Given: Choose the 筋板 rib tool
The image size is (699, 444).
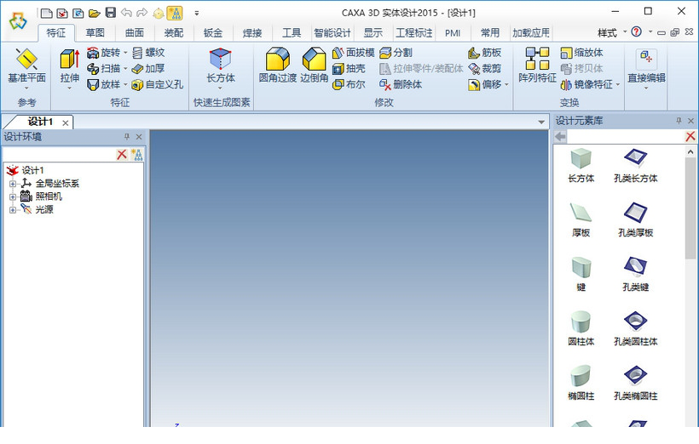Looking at the screenshot, I should point(484,53).
